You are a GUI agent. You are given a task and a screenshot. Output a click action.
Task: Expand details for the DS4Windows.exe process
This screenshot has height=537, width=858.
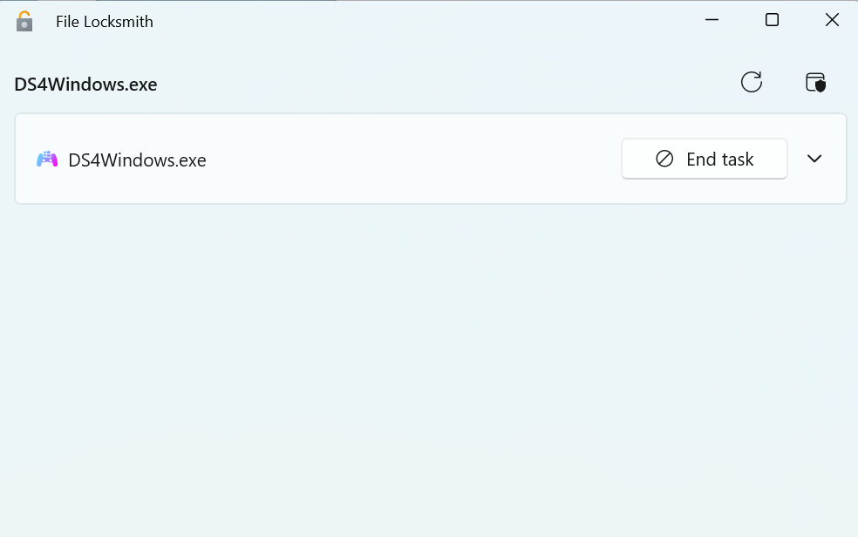(x=814, y=159)
